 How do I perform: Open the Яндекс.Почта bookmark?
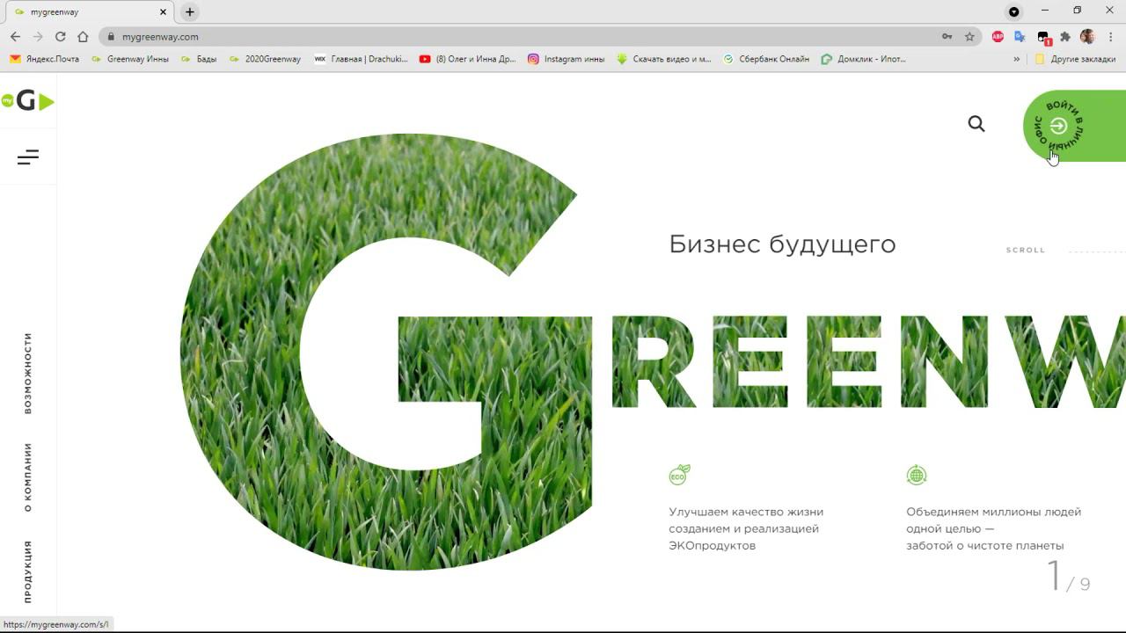pos(45,59)
